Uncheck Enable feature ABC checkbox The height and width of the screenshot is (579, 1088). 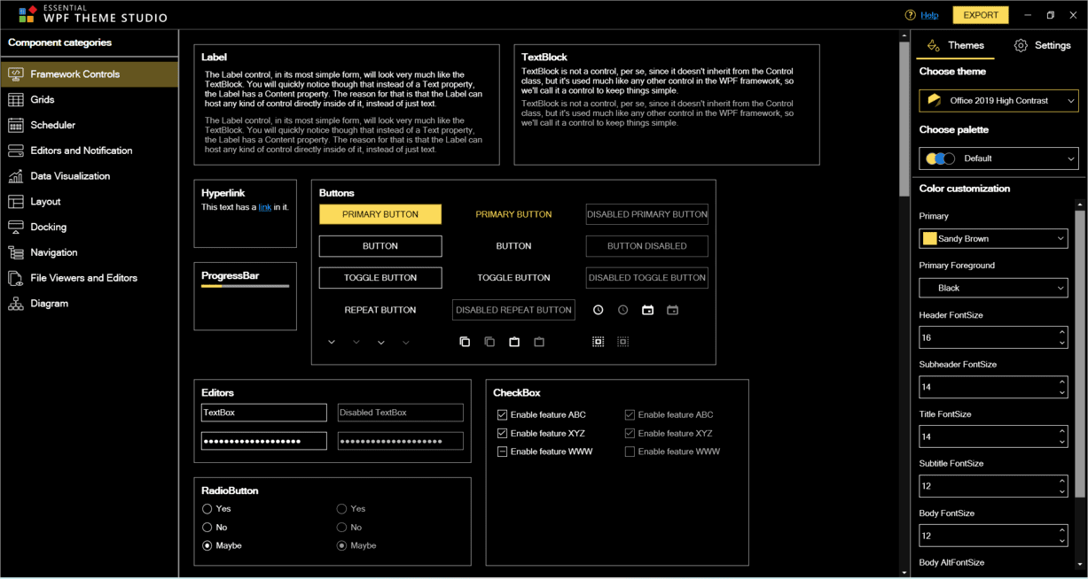pyautogui.click(x=503, y=414)
